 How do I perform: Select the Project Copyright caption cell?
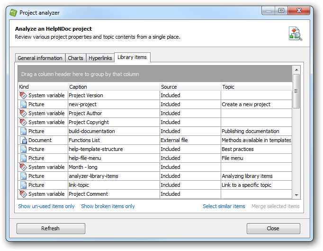pos(114,122)
